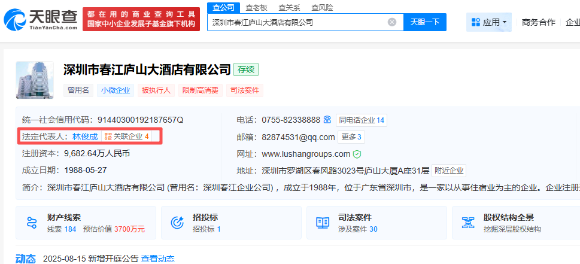Click the 关联企业 network icon
This screenshot has height=264, width=580.
[x=108, y=136]
